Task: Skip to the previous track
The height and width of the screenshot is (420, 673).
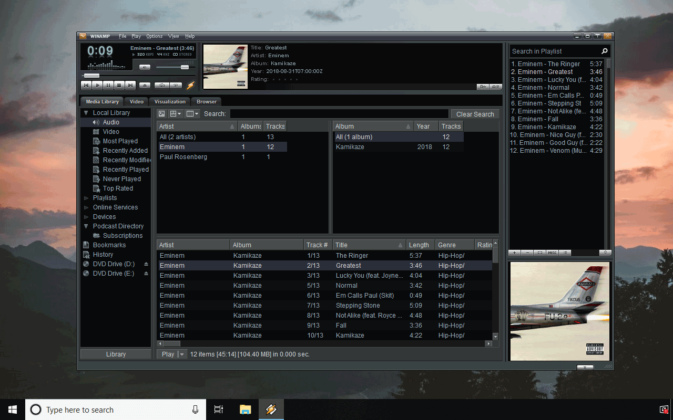Action: pos(86,85)
